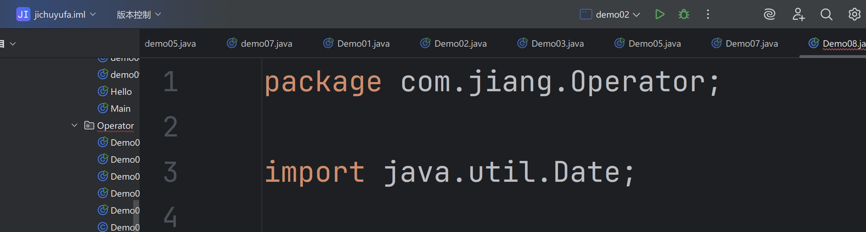Click the import keyword on line 3
The image size is (866, 232).
(x=315, y=173)
